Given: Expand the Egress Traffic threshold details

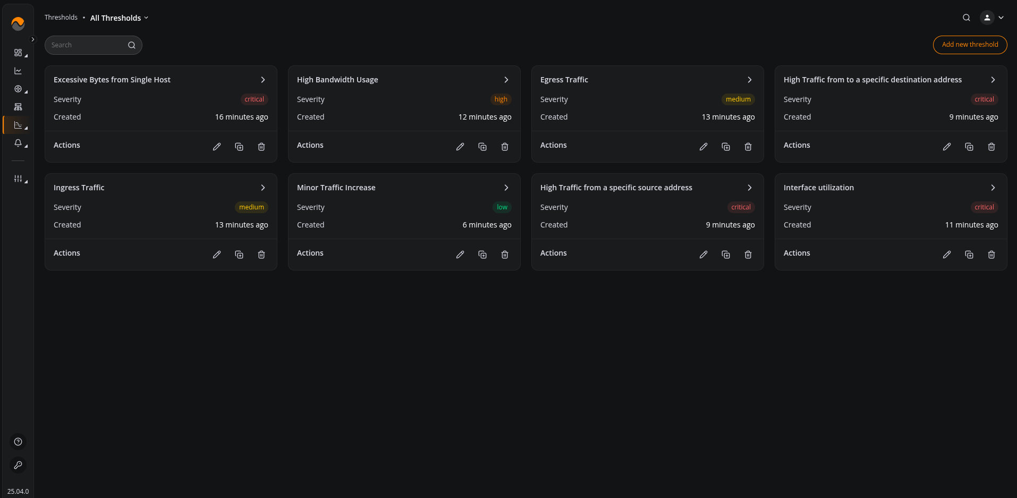Looking at the screenshot, I should point(749,80).
